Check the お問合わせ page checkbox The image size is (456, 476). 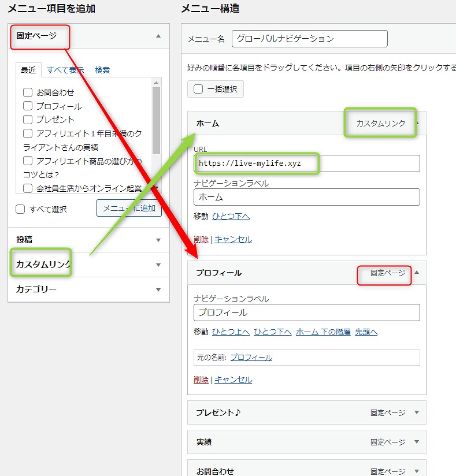point(28,92)
